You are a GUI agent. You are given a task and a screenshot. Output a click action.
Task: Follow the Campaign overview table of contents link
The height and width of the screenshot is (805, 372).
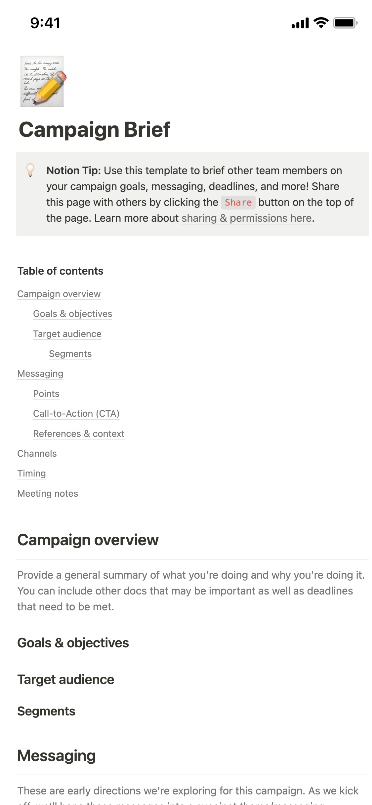pyautogui.click(x=59, y=294)
